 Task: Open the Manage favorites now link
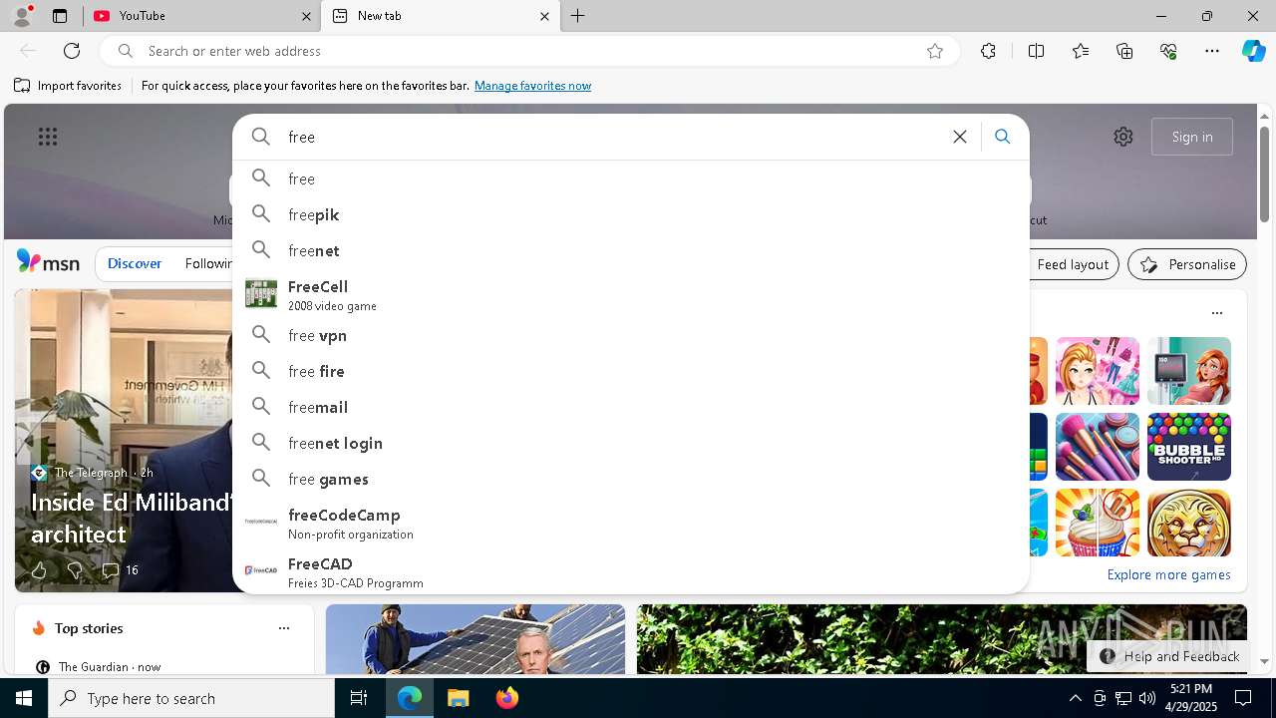pos(532,86)
